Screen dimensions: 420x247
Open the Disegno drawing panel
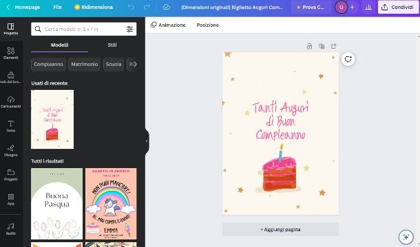[11, 151]
